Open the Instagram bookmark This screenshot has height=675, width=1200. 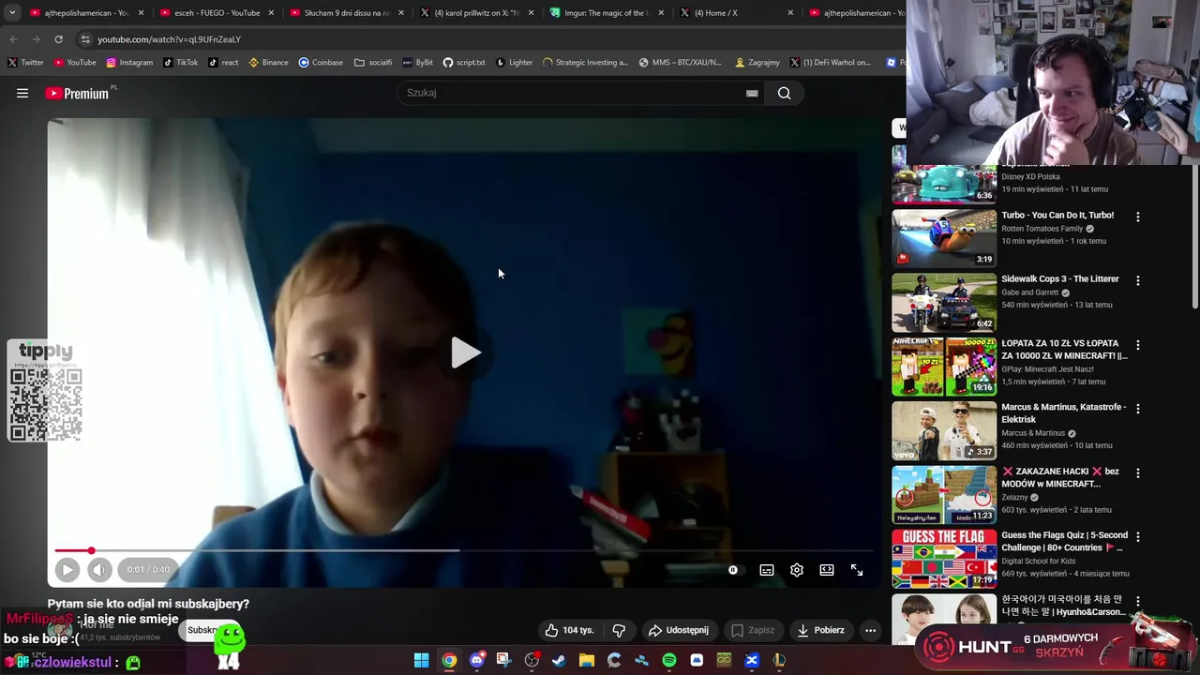click(129, 63)
